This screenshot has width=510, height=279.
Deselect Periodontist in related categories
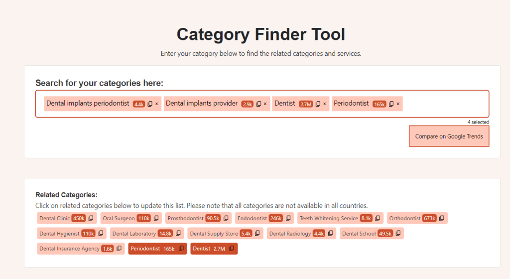(x=152, y=249)
